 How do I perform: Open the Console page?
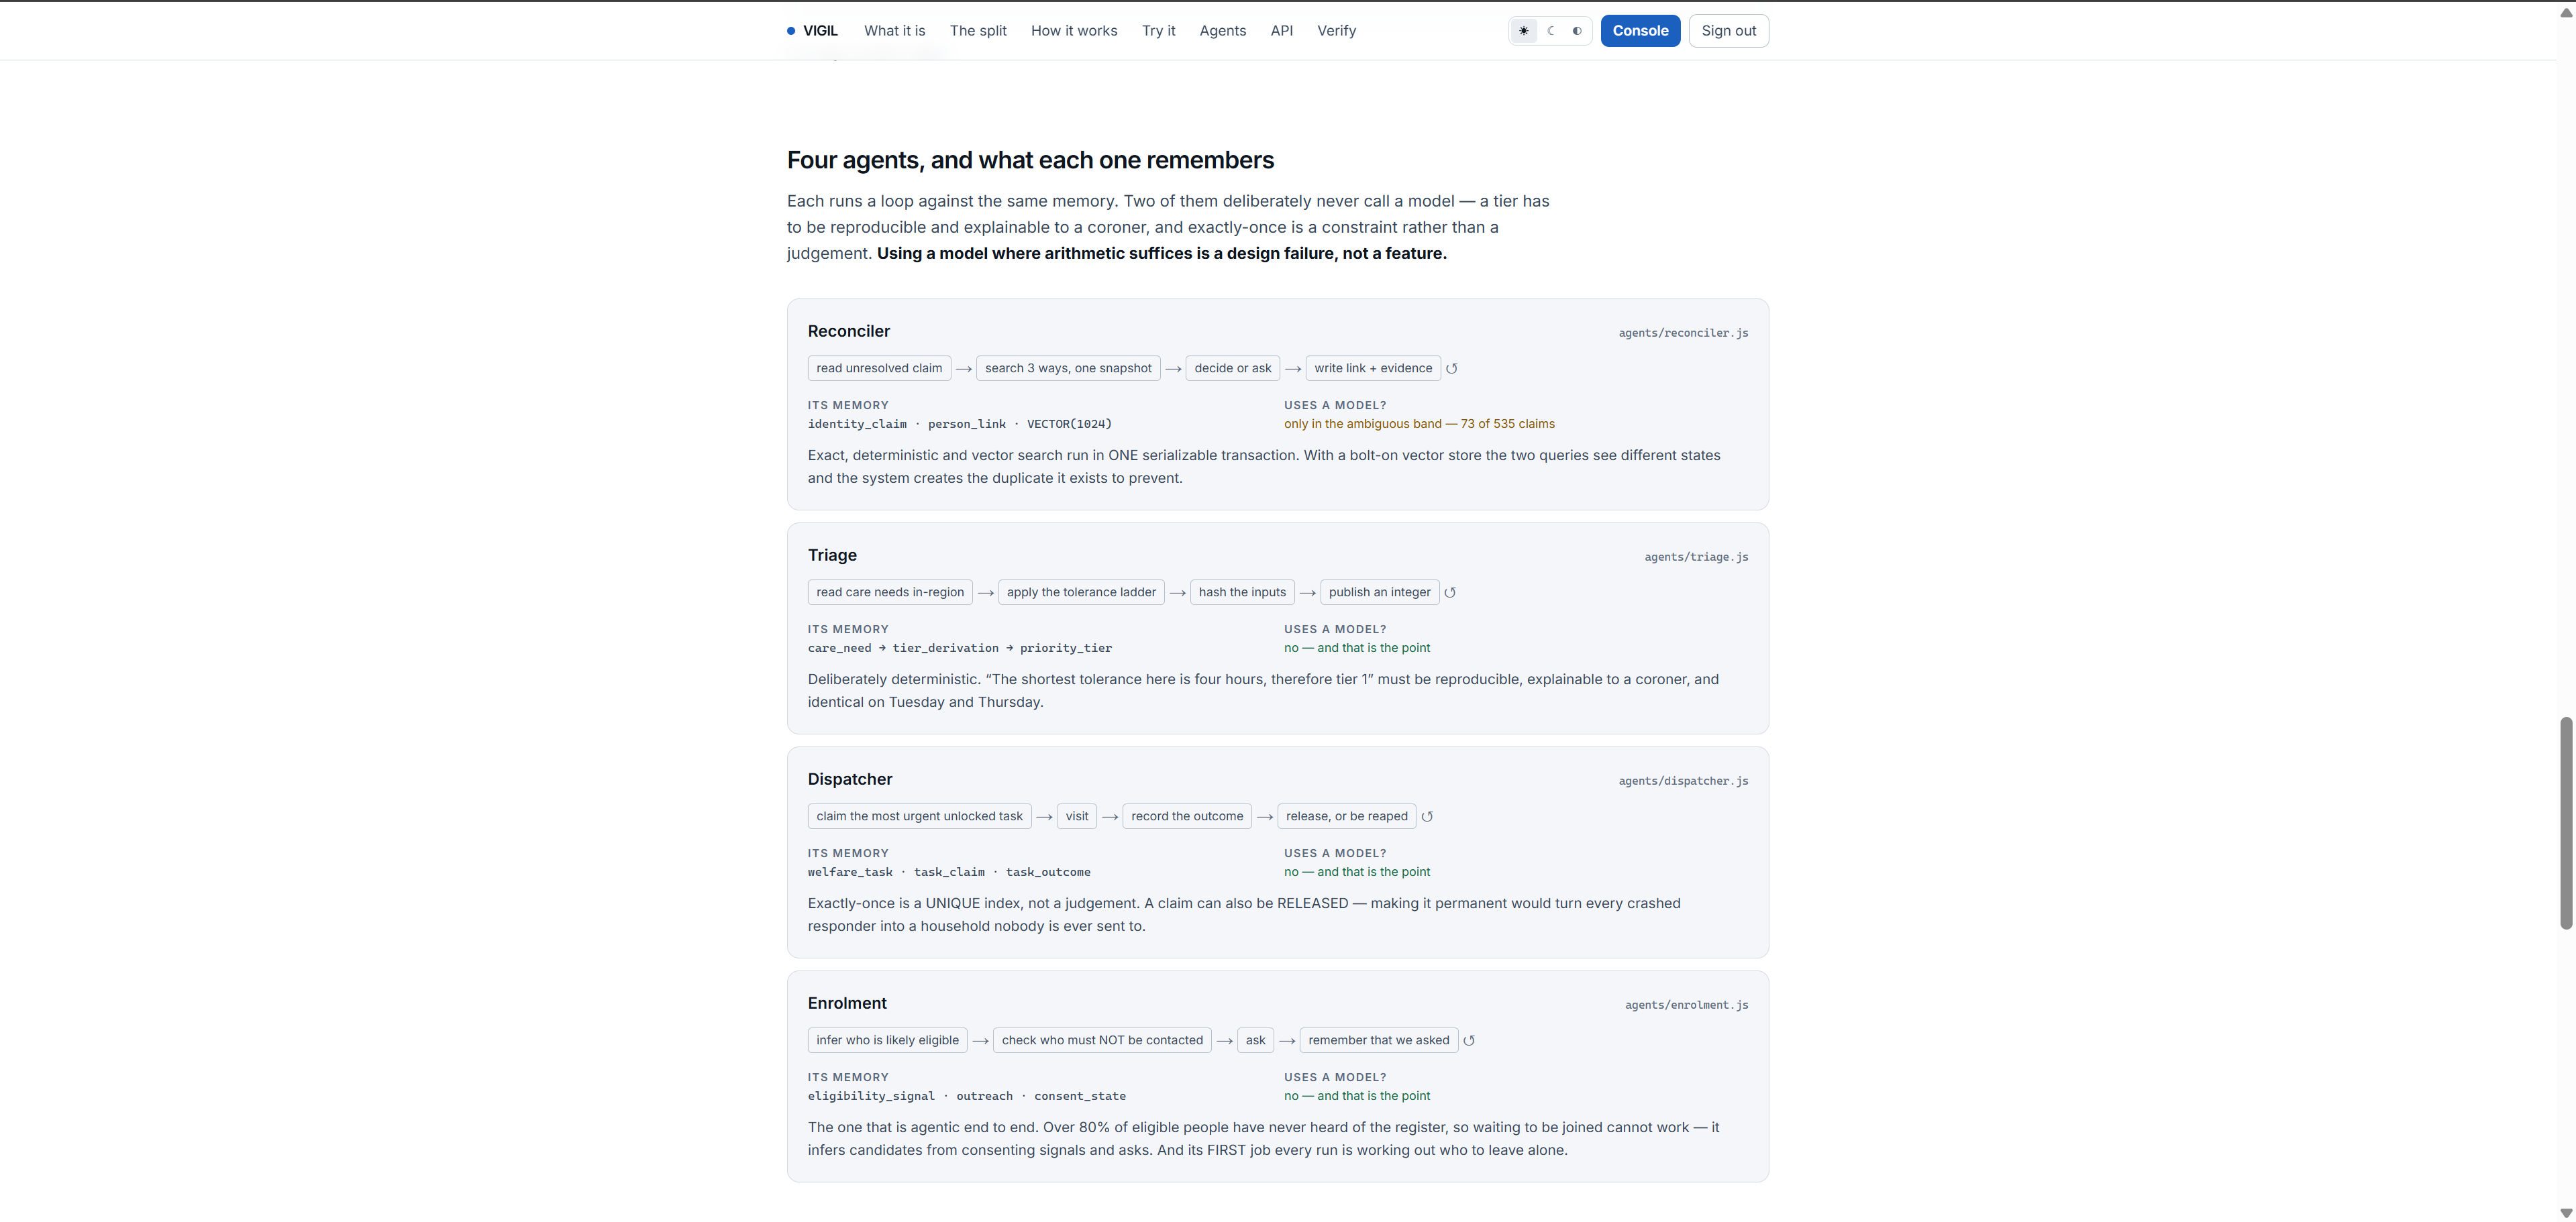[x=1640, y=31]
